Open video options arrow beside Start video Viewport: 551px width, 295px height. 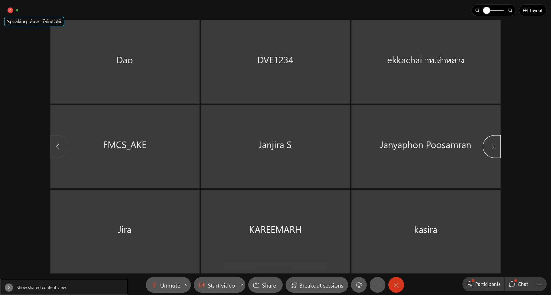pos(241,285)
